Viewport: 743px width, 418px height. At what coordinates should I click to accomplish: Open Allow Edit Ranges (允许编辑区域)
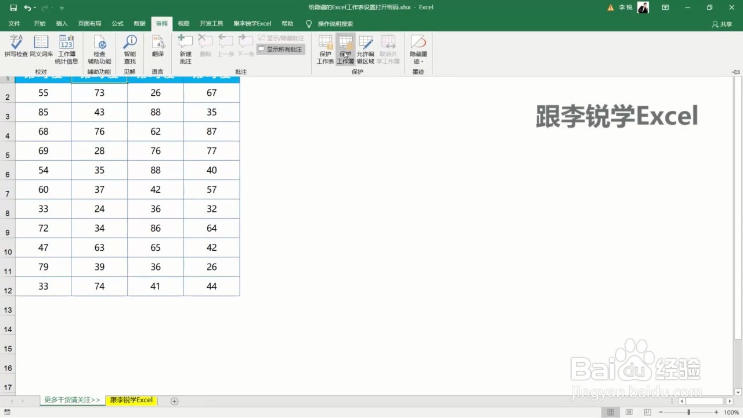(365, 49)
